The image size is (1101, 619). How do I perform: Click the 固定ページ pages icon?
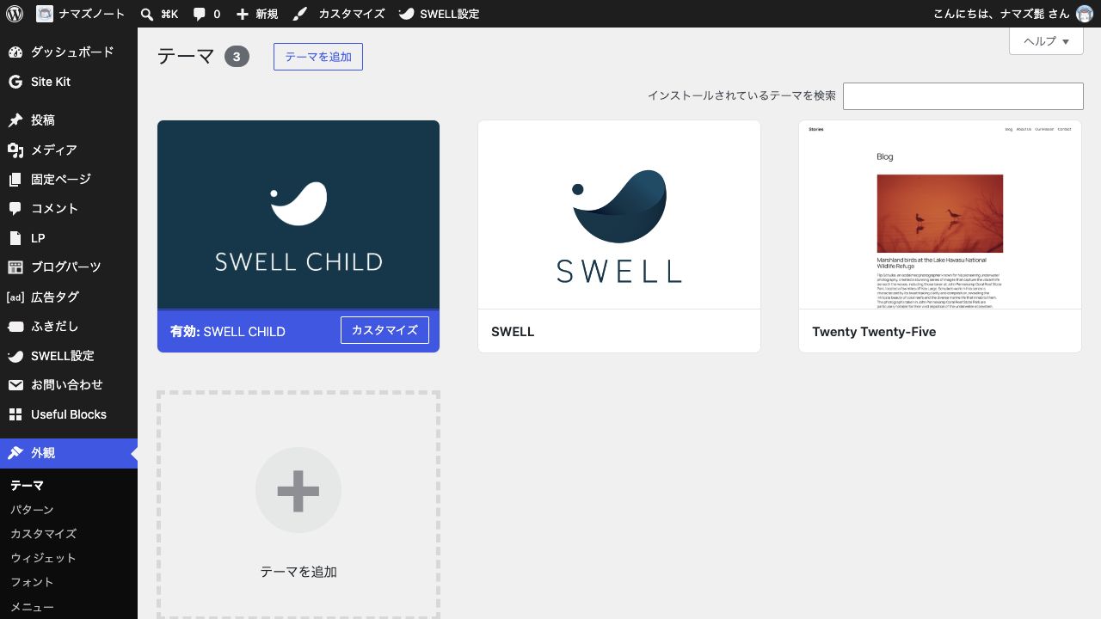pos(15,179)
